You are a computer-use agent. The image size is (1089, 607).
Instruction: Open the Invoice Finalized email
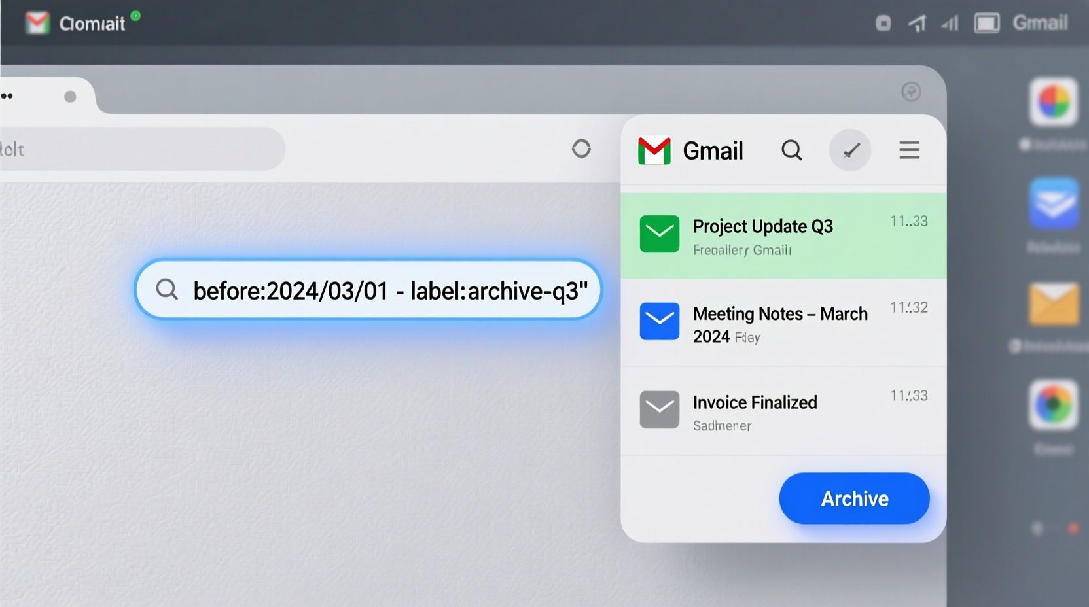click(x=783, y=411)
